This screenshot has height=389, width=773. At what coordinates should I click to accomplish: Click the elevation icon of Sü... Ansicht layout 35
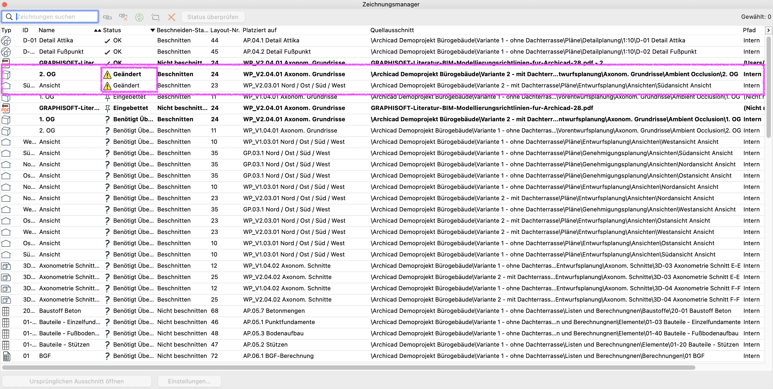click(6, 153)
